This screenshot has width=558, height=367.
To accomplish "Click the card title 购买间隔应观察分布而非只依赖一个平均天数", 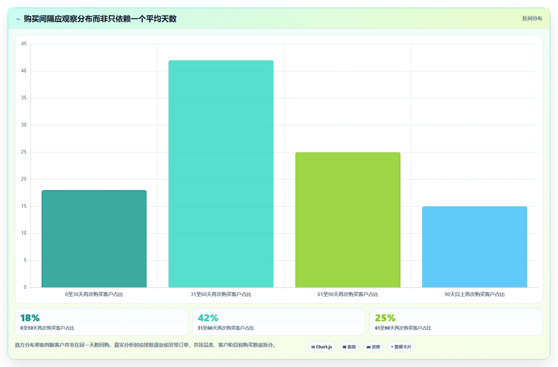I will tap(100, 19).
